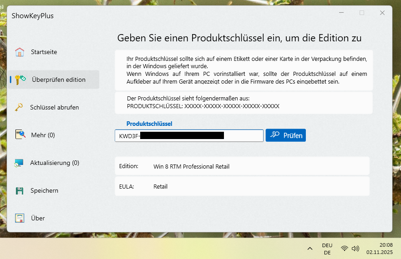Image resolution: width=401 pixels, height=259 pixels.
Task: Click paragraph starting 'Ihr Produktschlüssel sollte sich'
Action: click(247, 63)
